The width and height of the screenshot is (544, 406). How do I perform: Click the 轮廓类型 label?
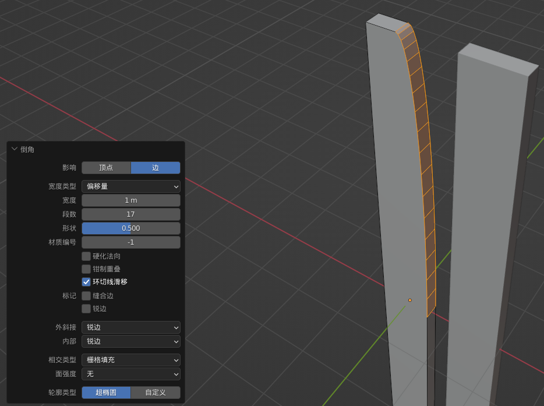pos(62,393)
